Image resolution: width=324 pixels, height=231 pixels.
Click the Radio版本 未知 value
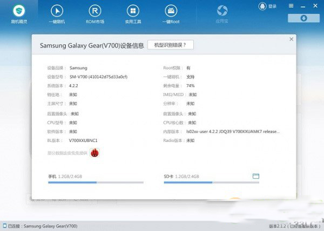coord(190,140)
